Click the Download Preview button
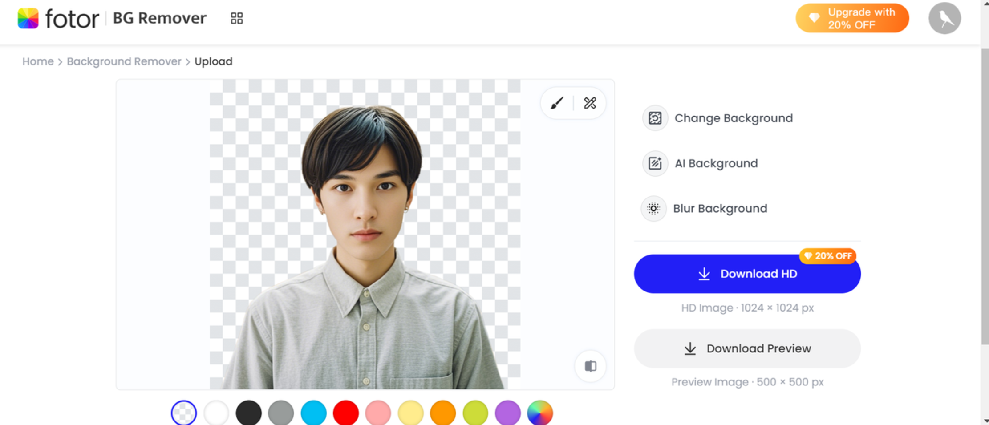The height and width of the screenshot is (425, 989). pyautogui.click(x=747, y=348)
